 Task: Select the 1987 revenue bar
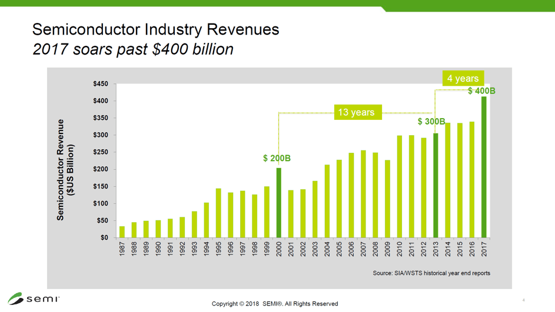pyautogui.click(x=122, y=232)
